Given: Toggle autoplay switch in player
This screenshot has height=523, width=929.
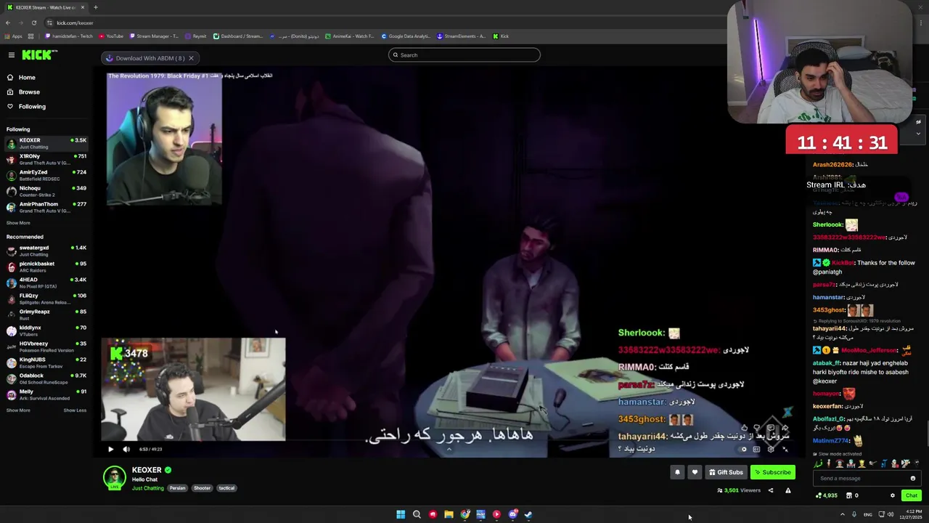Looking at the screenshot, I should [743, 449].
